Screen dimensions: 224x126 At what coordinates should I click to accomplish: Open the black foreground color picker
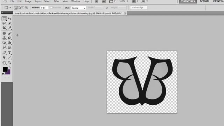coord(5,69)
